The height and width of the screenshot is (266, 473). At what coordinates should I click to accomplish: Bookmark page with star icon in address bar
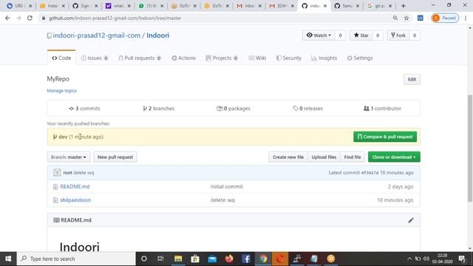coord(406,18)
